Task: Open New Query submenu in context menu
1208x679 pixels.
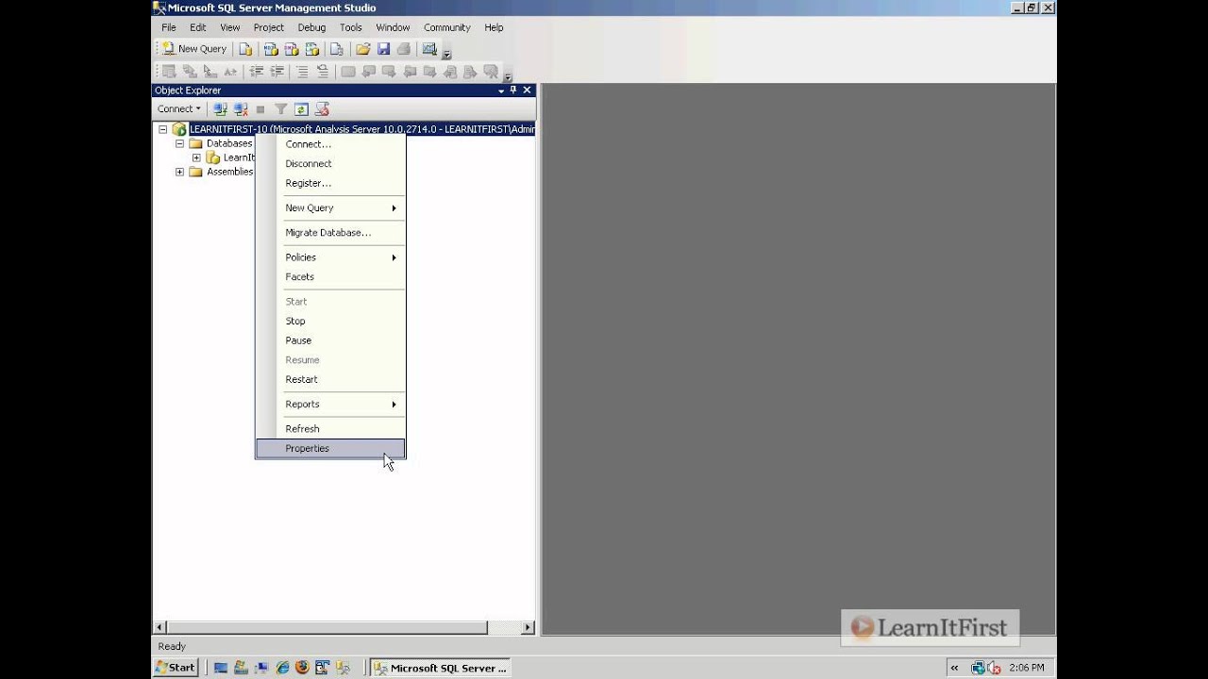Action: point(330,207)
